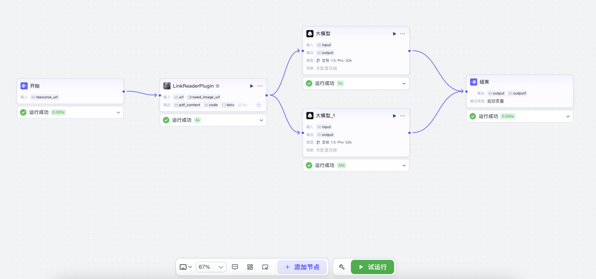Click the 大模型 node input port
596x279 pixels.
click(303, 51)
